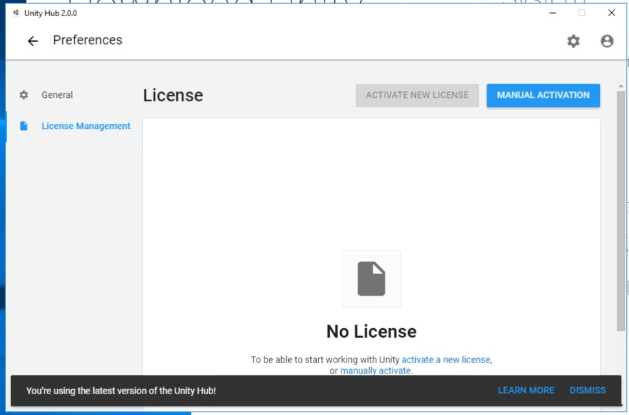Open the General preferences tab
This screenshot has width=629, height=415.
click(57, 95)
